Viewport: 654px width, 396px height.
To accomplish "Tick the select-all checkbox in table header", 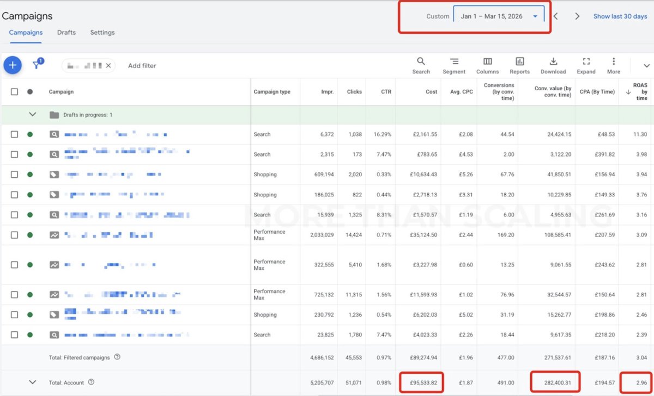I will (x=14, y=92).
